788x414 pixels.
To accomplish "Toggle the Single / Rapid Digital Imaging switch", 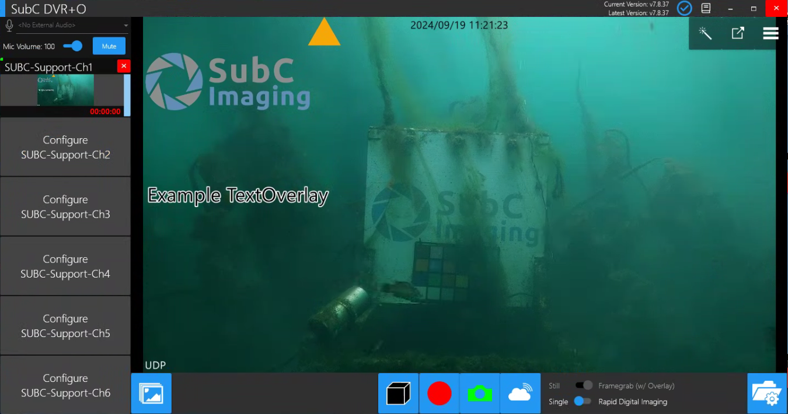I will pyautogui.click(x=583, y=401).
